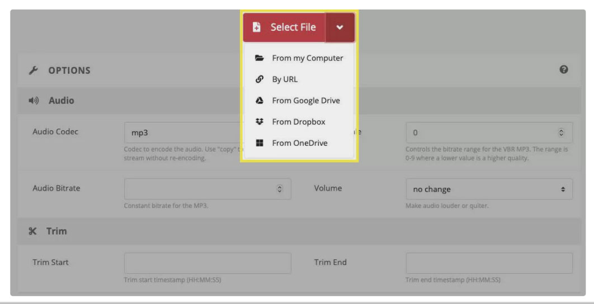The image size is (594, 304).
Task: Click the Trim start timestamp hint text
Action: pos(172,281)
